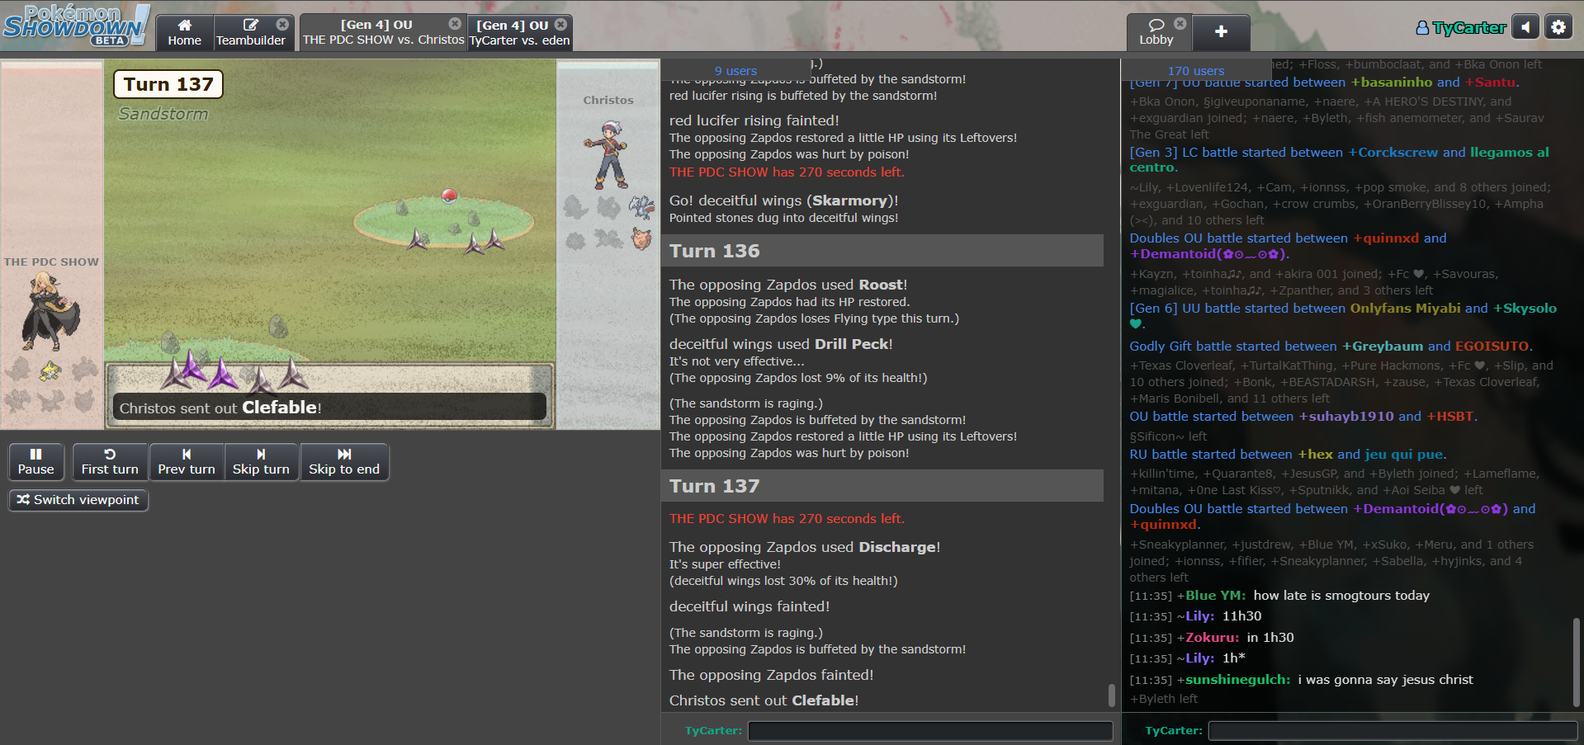Image resolution: width=1584 pixels, height=745 pixels.
Task: Click THE PDC SHOW trainer sprite
Action: click(50, 312)
